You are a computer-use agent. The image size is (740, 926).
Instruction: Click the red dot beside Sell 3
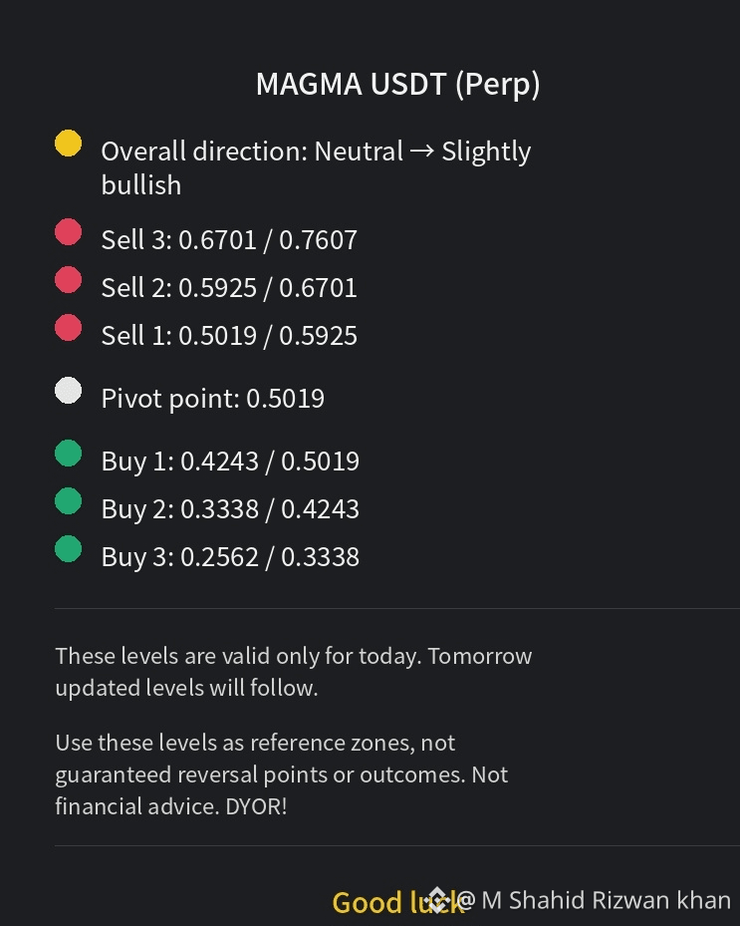click(x=68, y=231)
